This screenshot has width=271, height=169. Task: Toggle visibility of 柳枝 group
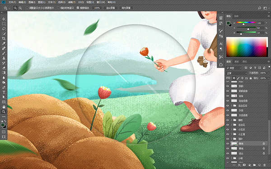point(228,120)
